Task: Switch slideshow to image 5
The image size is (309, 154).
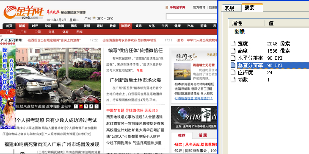Action: coord(97,106)
